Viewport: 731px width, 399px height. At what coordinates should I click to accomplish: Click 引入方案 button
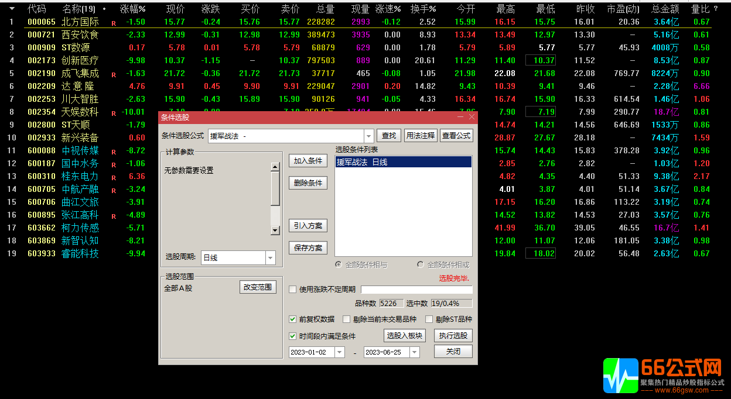pyautogui.click(x=308, y=226)
